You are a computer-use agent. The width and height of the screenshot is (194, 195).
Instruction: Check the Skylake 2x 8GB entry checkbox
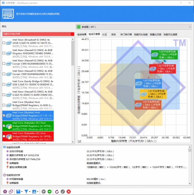click(x=4, y=105)
